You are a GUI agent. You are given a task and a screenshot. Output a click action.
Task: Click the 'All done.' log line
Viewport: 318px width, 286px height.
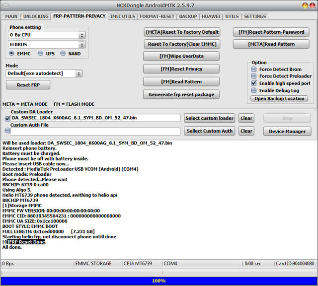pos(12,247)
